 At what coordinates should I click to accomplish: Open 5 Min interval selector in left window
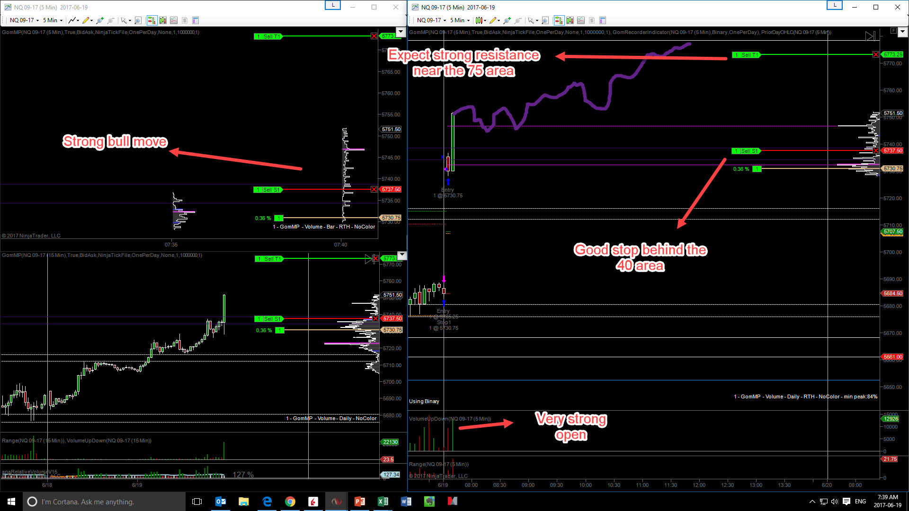(53, 20)
